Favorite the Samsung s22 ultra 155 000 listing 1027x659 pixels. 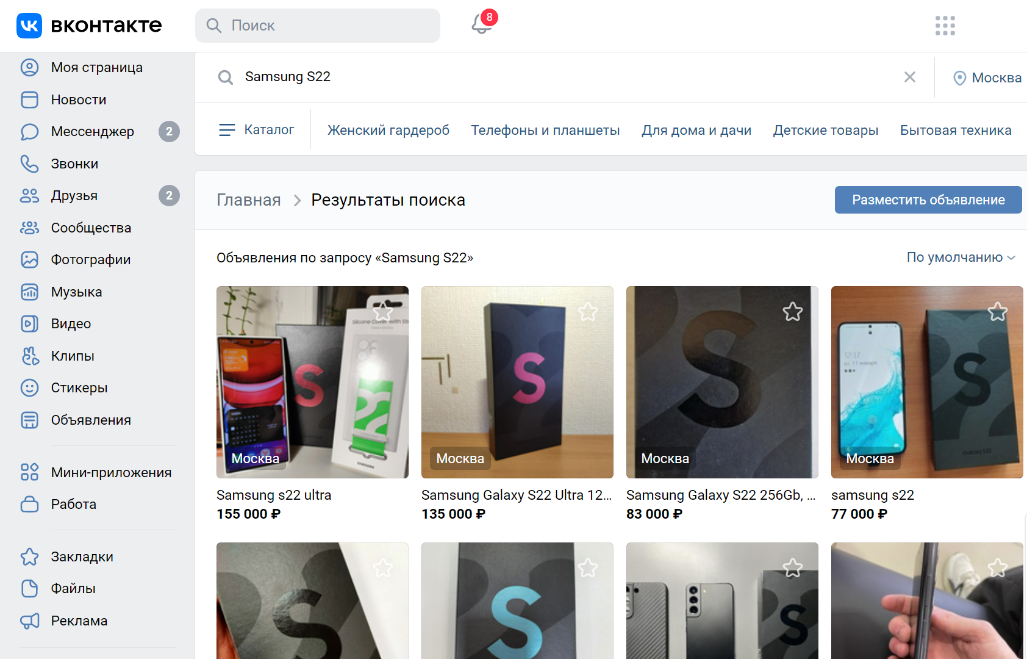click(383, 312)
